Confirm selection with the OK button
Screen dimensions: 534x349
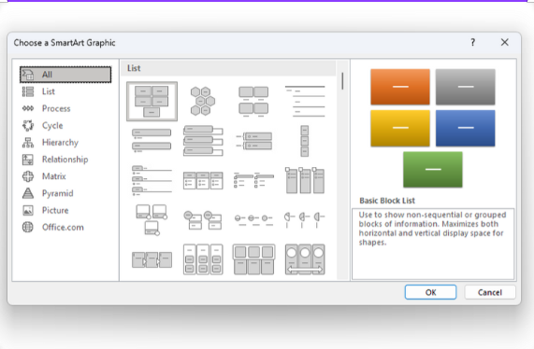coord(430,292)
